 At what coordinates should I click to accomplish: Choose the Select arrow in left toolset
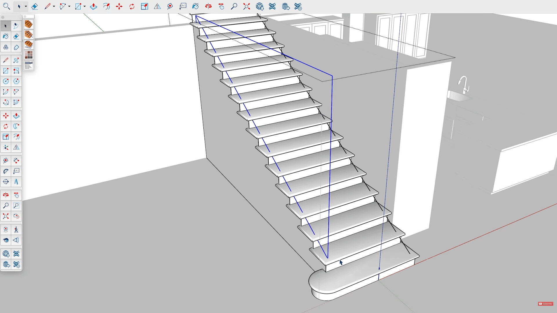click(x=6, y=26)
